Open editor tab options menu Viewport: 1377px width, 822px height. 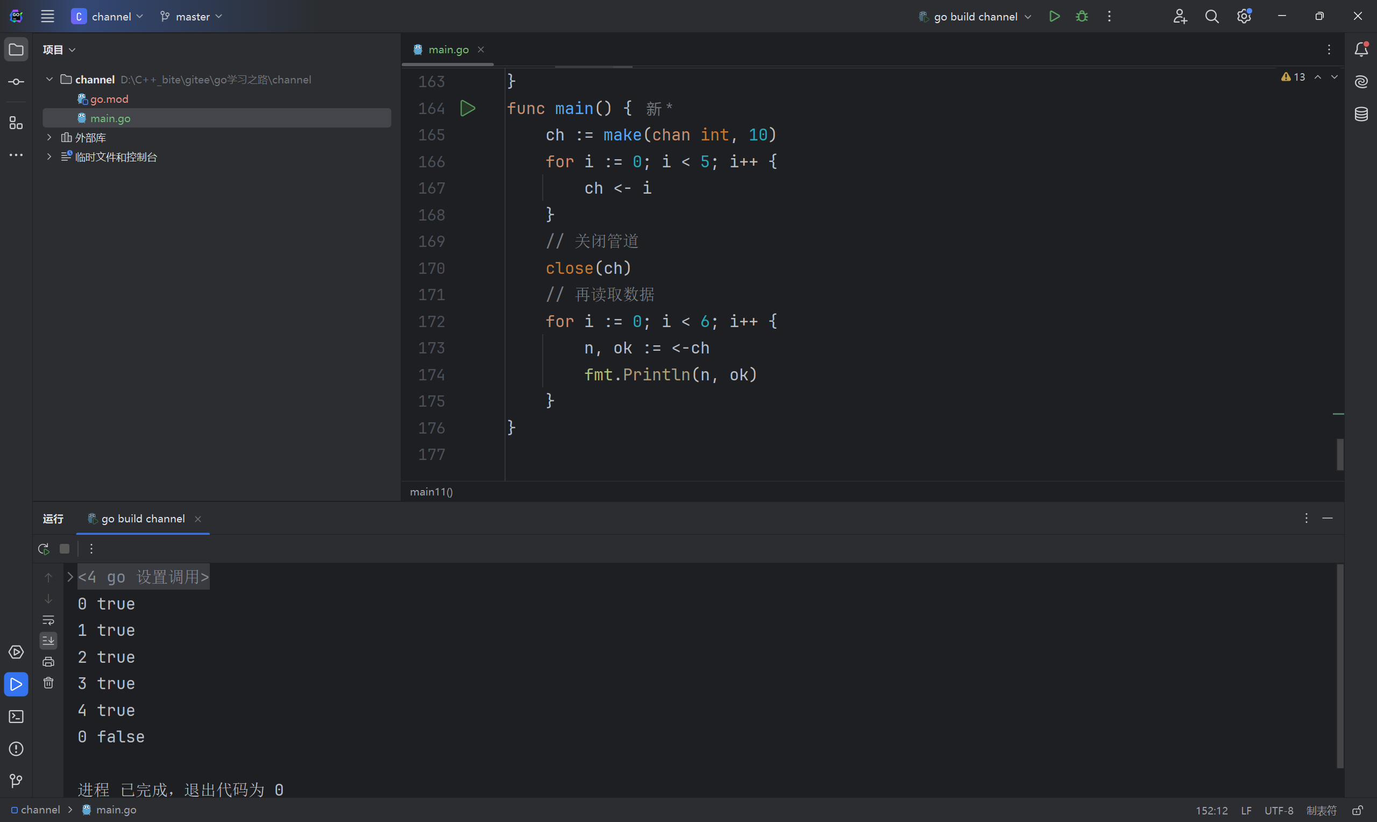pyautogui.click(x=1329, y=49)
